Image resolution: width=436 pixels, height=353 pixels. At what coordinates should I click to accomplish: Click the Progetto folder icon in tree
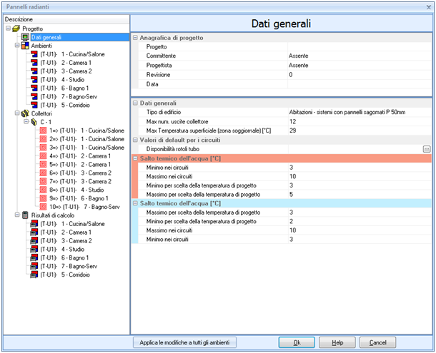[x=16, y=28]
